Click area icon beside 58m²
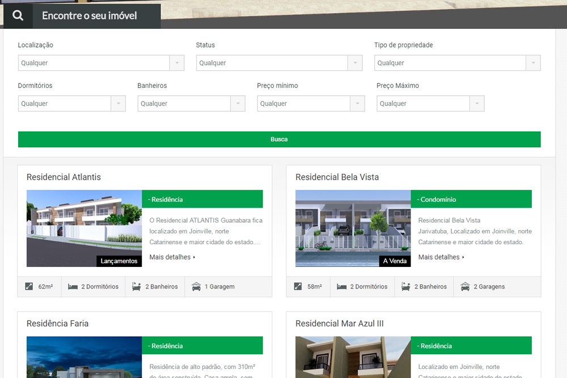 click(298, 287)
